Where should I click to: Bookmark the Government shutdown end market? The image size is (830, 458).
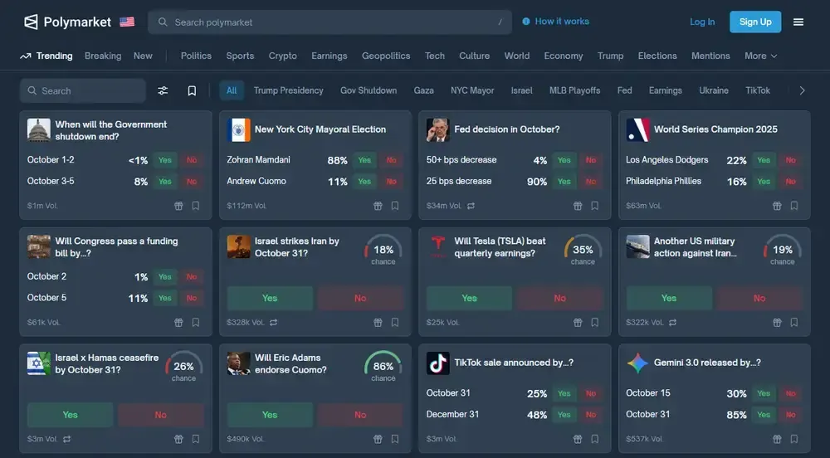[x=196, y=206]
